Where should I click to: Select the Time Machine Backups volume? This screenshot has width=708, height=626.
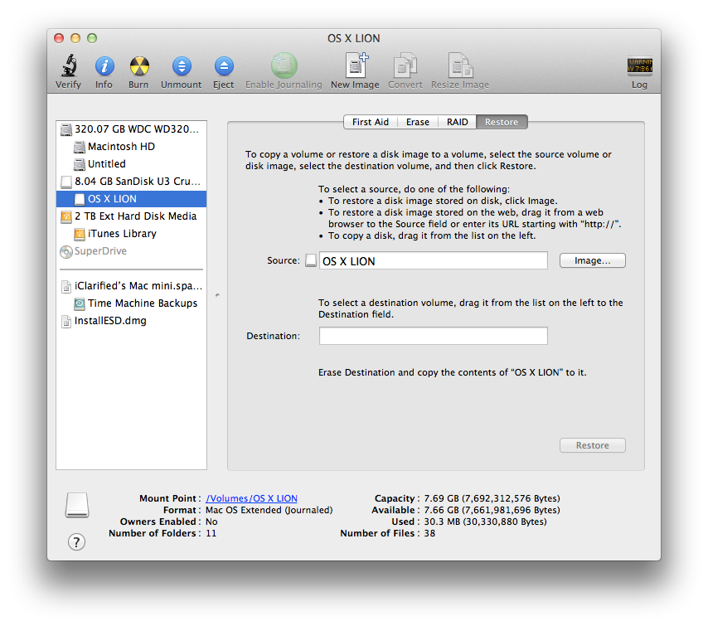tap(142, 303)
